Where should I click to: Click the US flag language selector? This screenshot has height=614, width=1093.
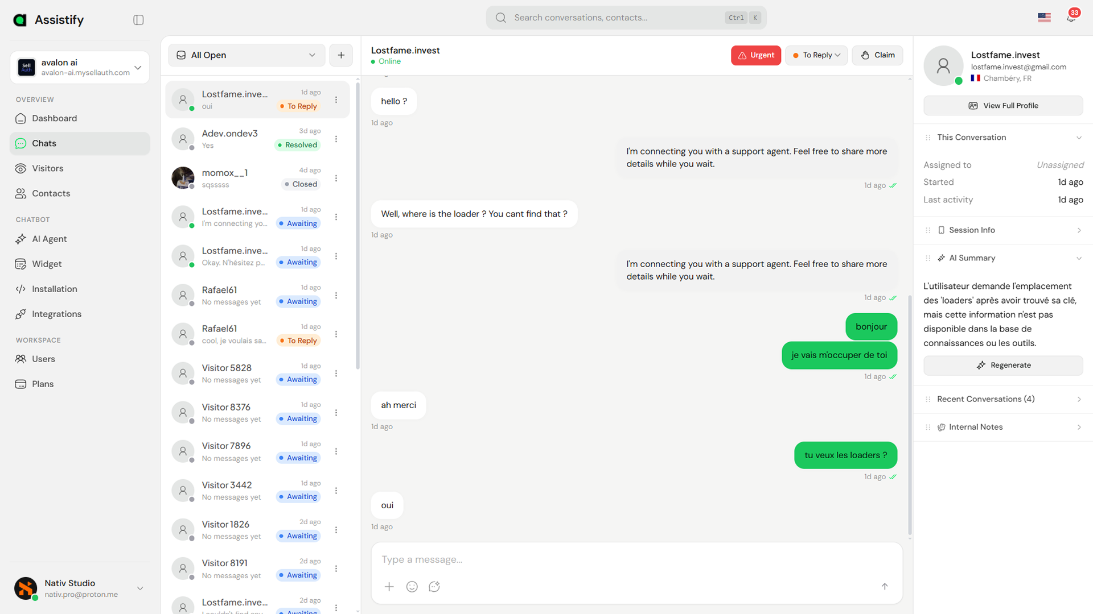click(1044, 18)
